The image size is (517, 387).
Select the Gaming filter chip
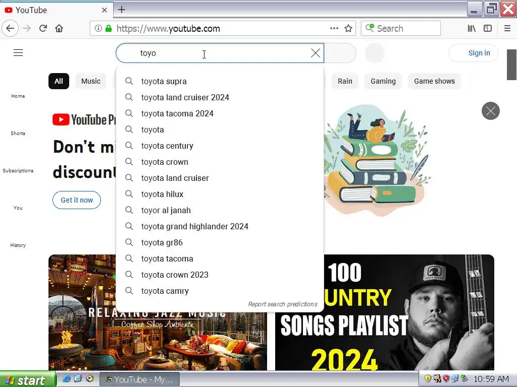[x=383, y=81]
